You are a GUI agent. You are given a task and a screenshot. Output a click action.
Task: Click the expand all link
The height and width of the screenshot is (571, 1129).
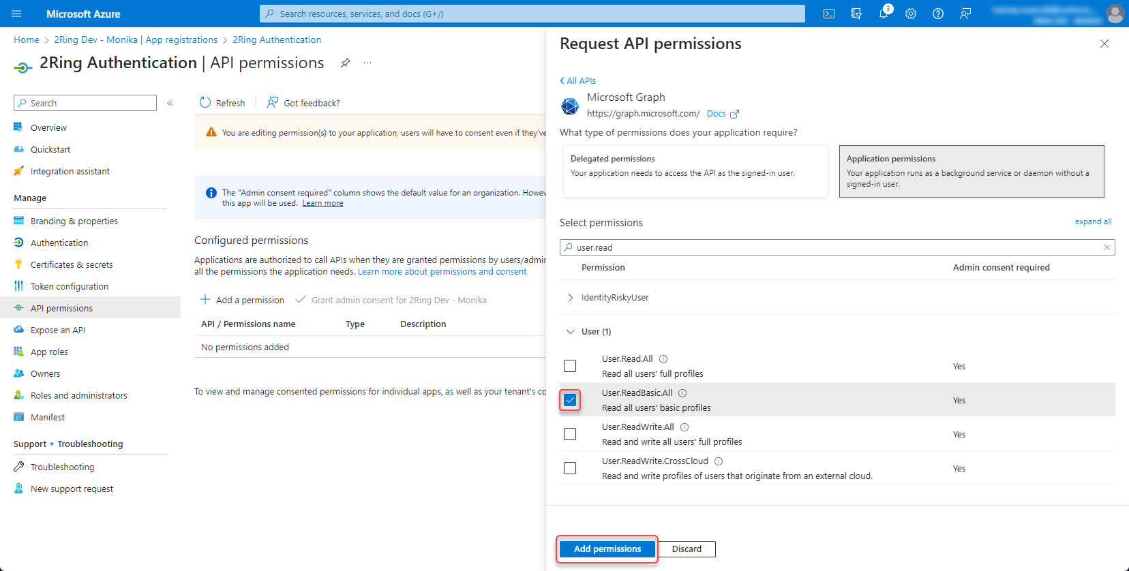coord(1093,221)
